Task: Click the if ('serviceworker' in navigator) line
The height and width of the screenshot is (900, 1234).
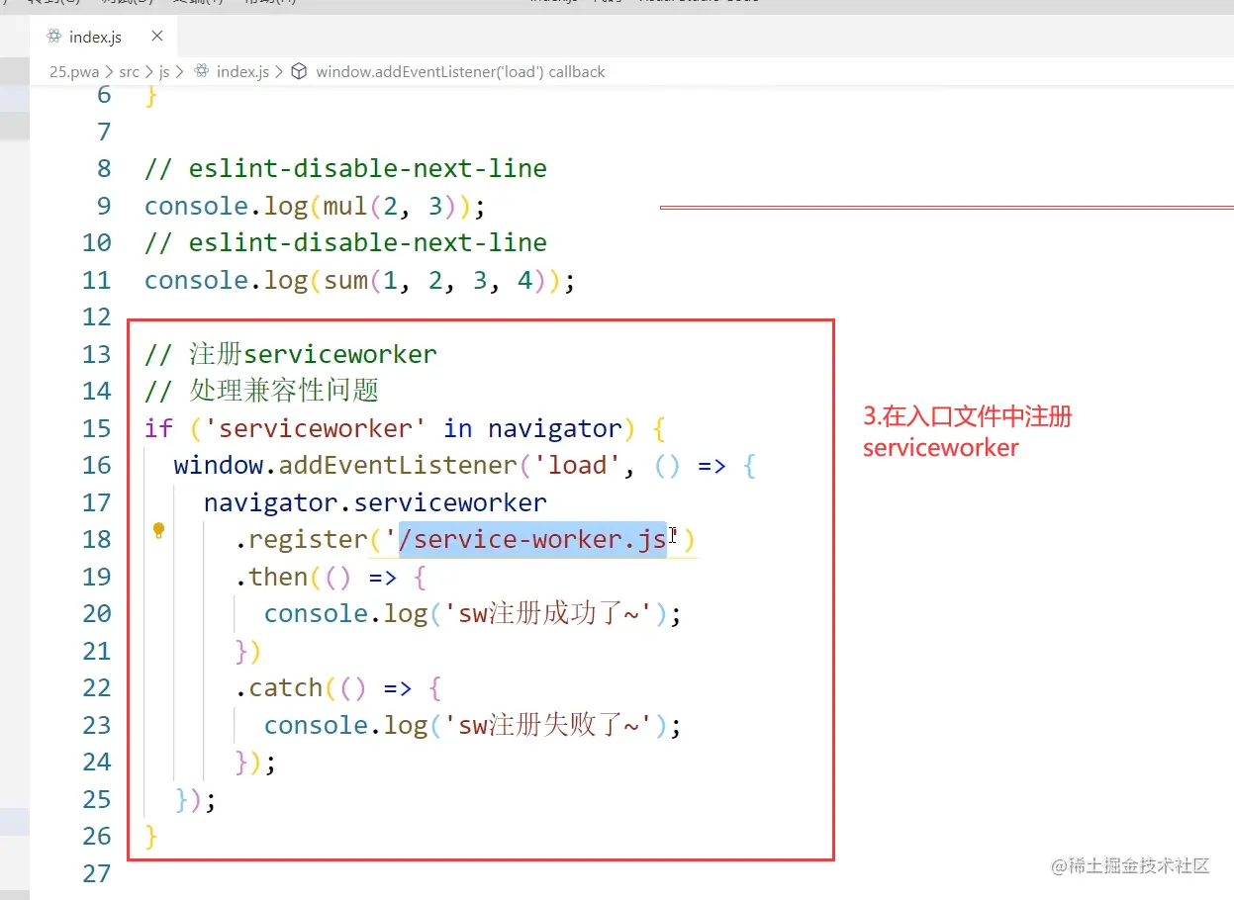Action: click(x=406, y=428)
